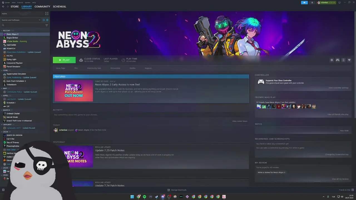Write a review for Neon Abyss 2
The image size is (356, 200).
pos(271,172)
